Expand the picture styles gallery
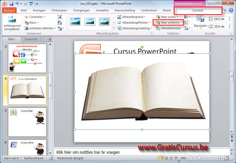Screen dimensions: 236x163 click(114, 28)
